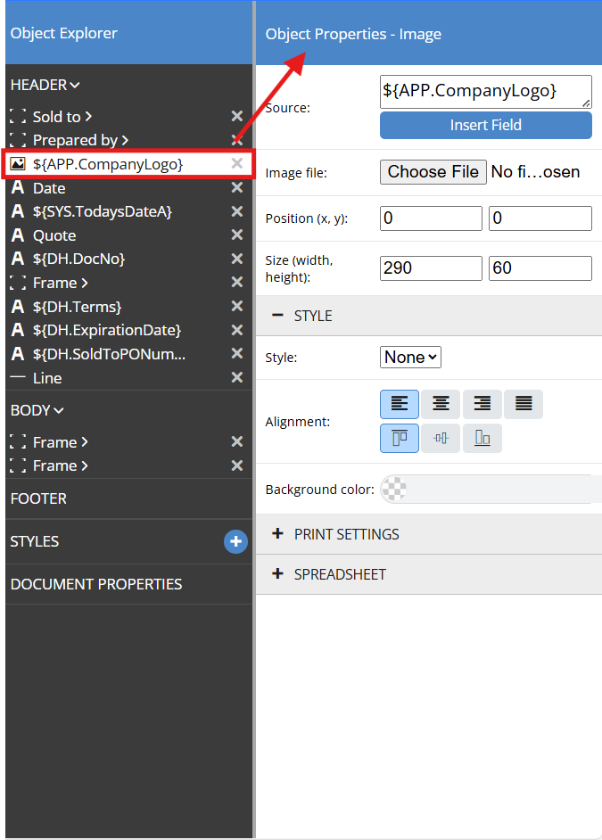Pick the align bottom vertical icon
This screenshot has width=602, height=840.
(x=482, y=438)
